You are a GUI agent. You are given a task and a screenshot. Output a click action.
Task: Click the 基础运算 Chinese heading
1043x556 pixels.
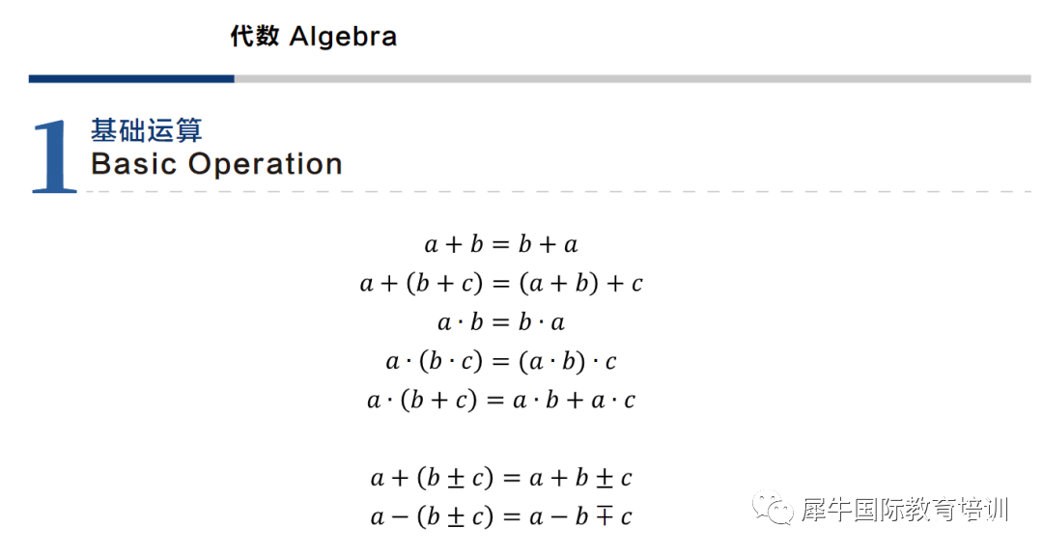click(147, 130)
